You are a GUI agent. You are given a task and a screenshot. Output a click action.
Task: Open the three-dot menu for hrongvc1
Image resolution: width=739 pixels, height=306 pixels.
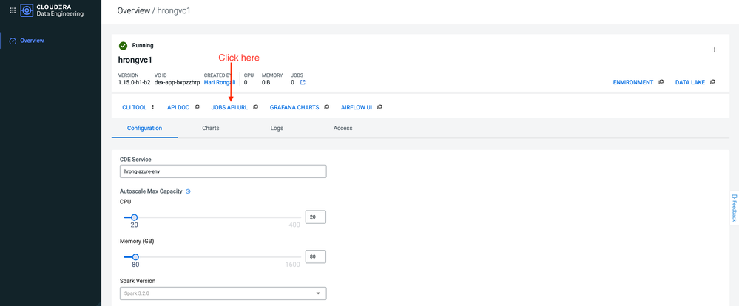[x=714, y=50]
